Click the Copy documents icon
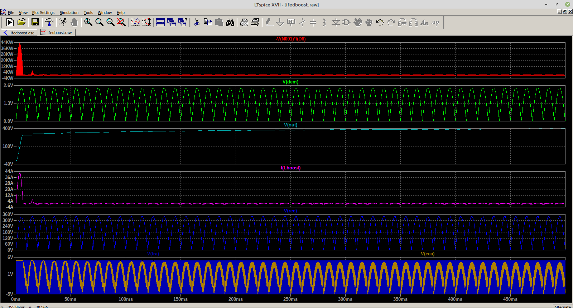Image resolution: width=573 pixels, height=308 pixels. [x=208, y=22]
